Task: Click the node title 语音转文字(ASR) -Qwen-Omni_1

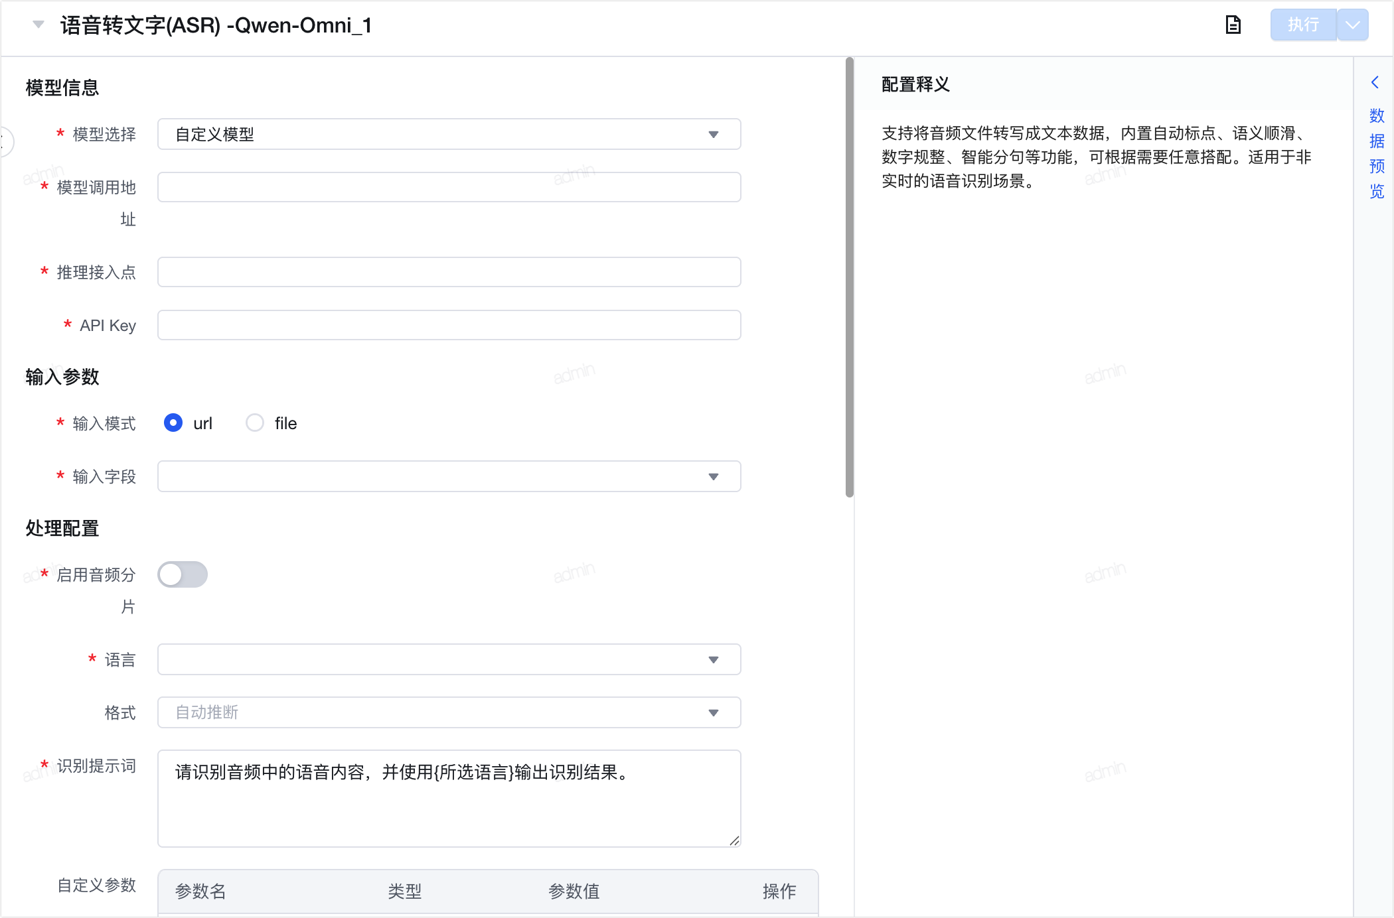Action: (216, 25)
